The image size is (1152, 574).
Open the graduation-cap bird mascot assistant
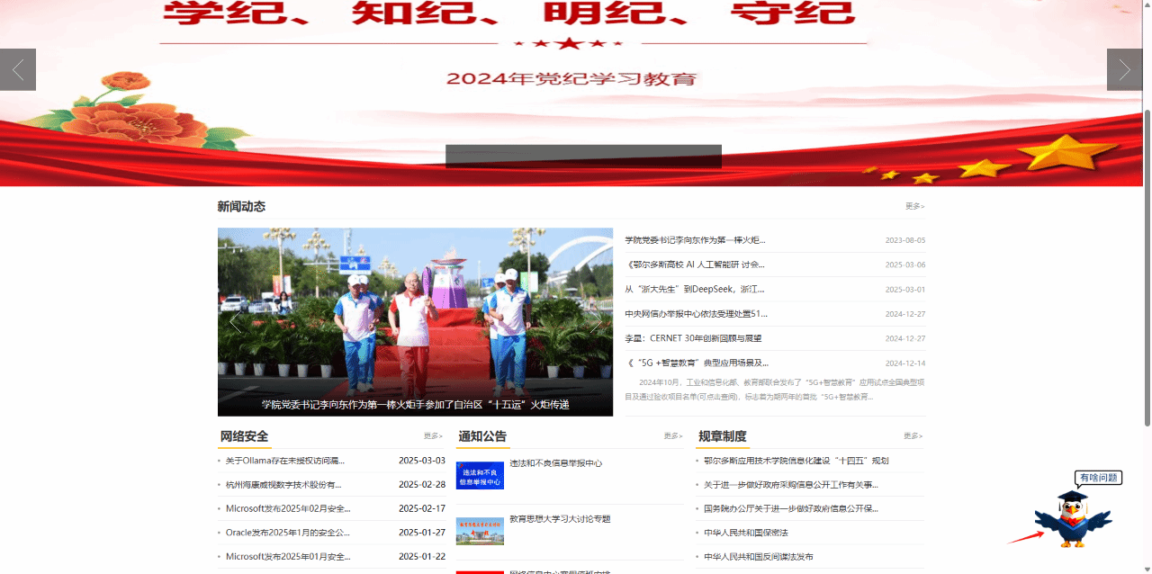tap(1072, 519)
